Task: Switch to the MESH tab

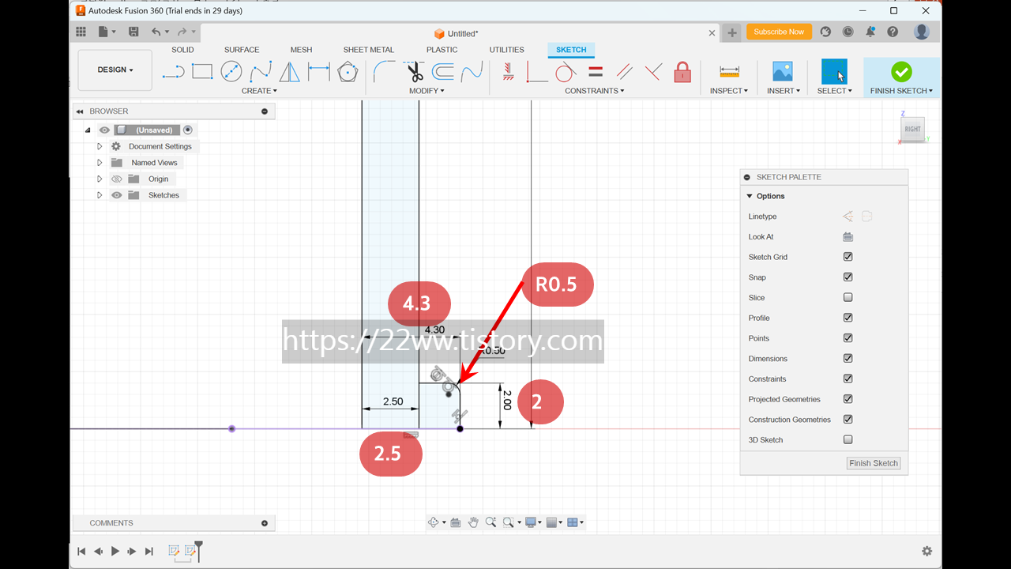Action: click(x=301, y=50)
